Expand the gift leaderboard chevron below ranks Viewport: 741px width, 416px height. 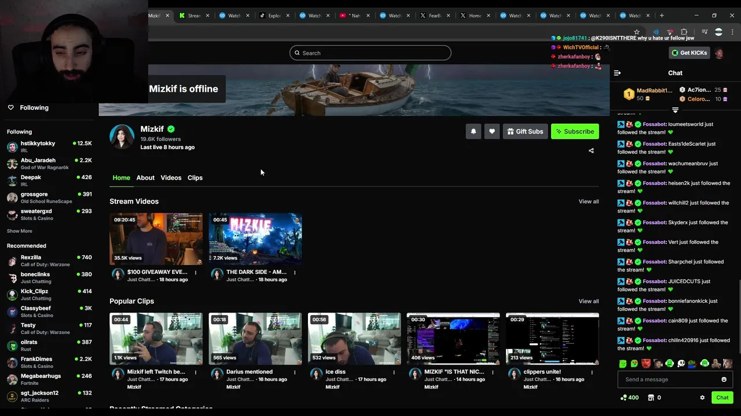click(x=675, y=110)
